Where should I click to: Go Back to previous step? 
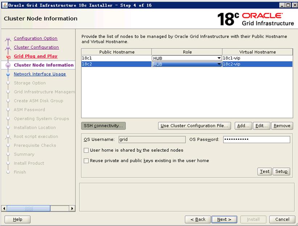point(198,219)
